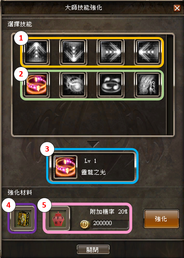Click the gold coin icon
184x258 pixels.
85,224
